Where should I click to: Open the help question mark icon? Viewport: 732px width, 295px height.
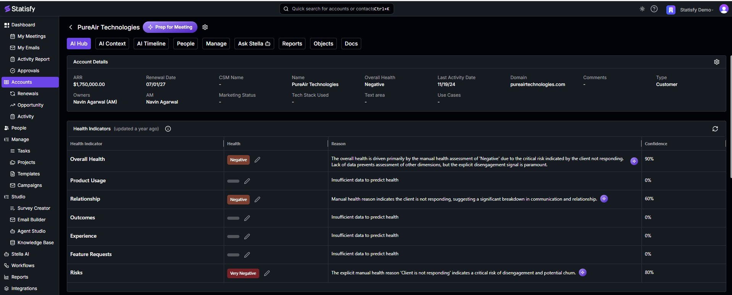[654, 9]
